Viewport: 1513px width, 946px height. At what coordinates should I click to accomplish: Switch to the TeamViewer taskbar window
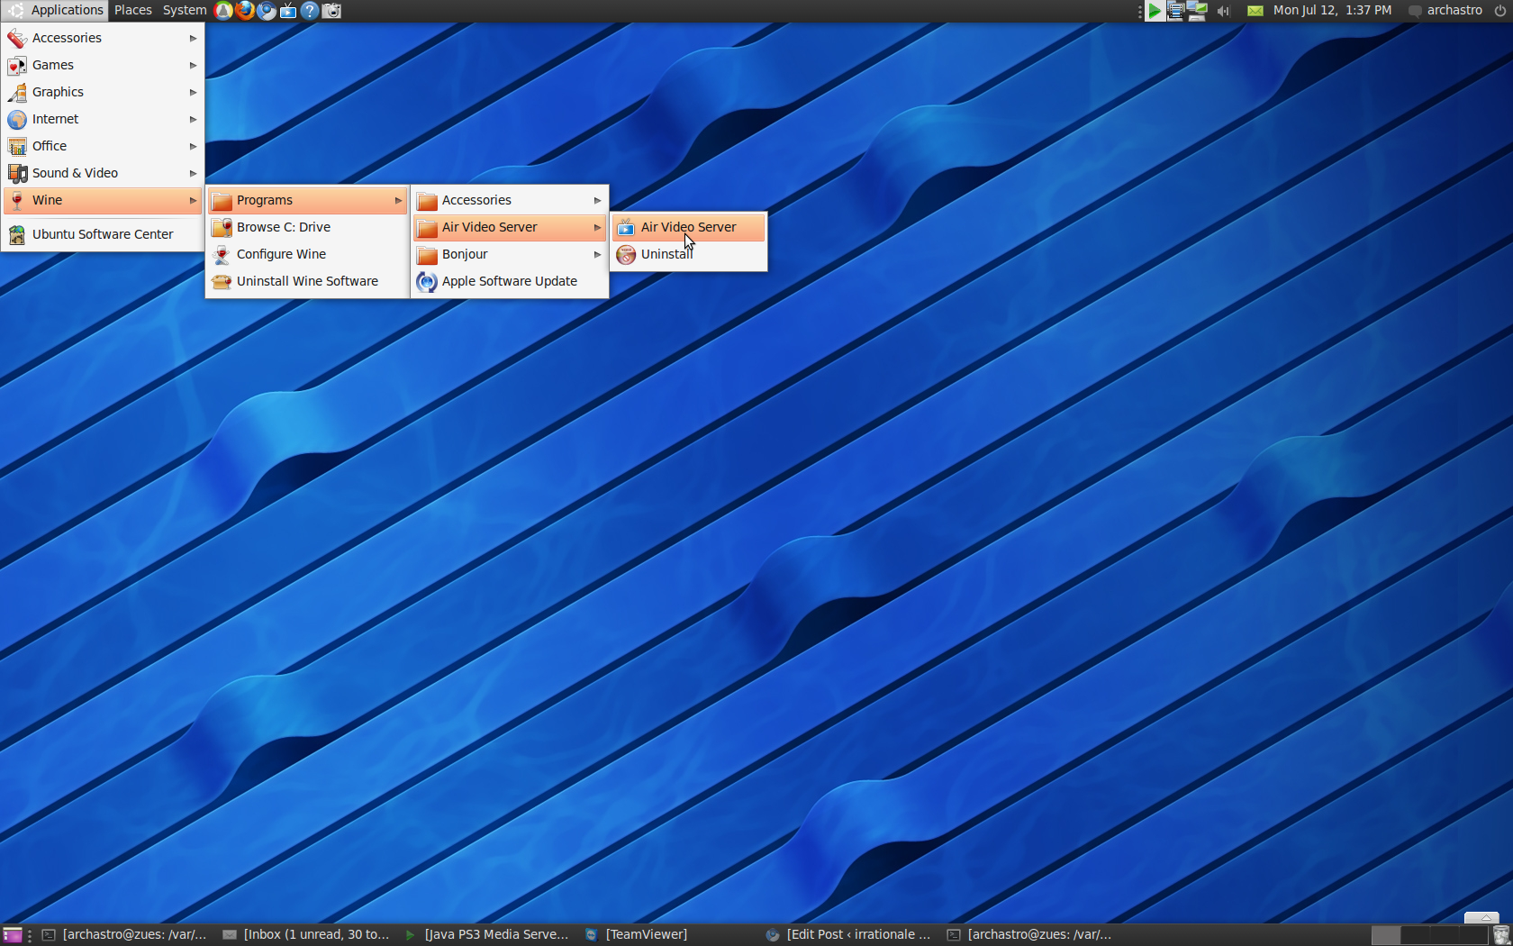[646, 934]
